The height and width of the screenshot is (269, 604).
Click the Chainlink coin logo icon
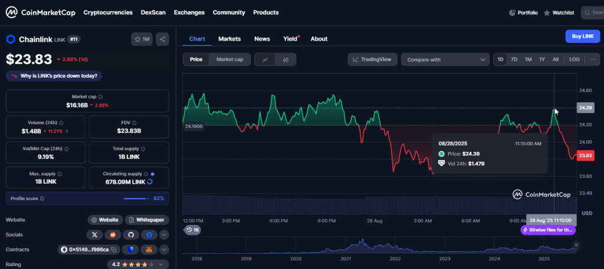[11, 39]
